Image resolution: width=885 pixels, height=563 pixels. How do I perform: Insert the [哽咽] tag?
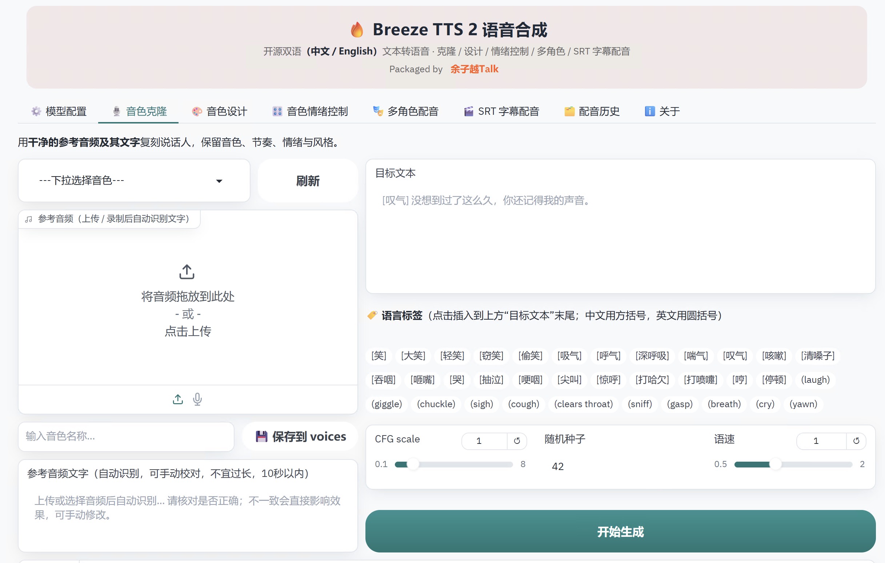pyautogui.click(x=530, y=380)
